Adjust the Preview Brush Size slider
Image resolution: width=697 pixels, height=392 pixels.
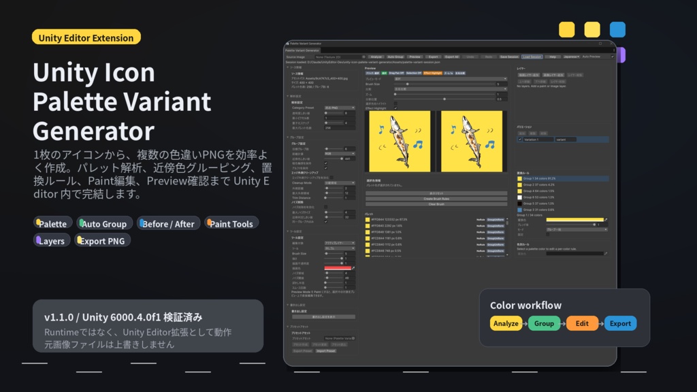444,84
